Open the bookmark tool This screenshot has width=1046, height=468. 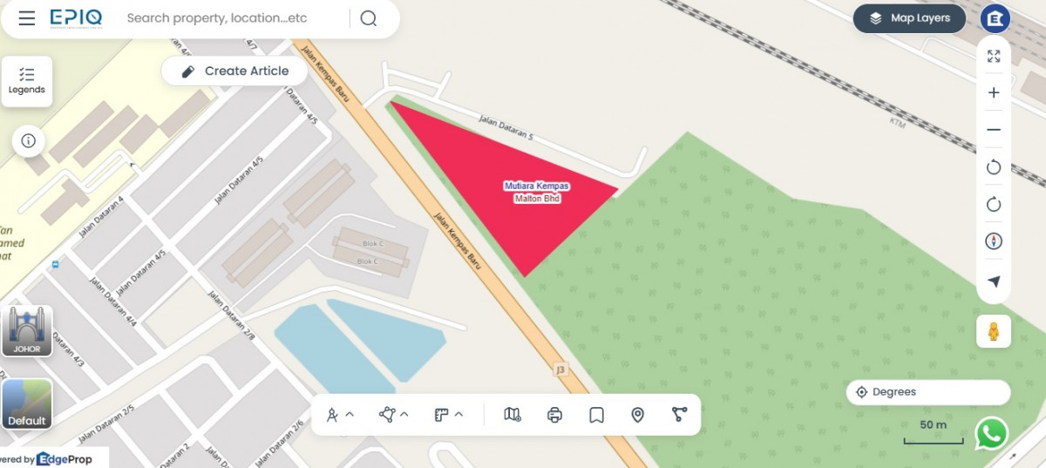(596, 415)
